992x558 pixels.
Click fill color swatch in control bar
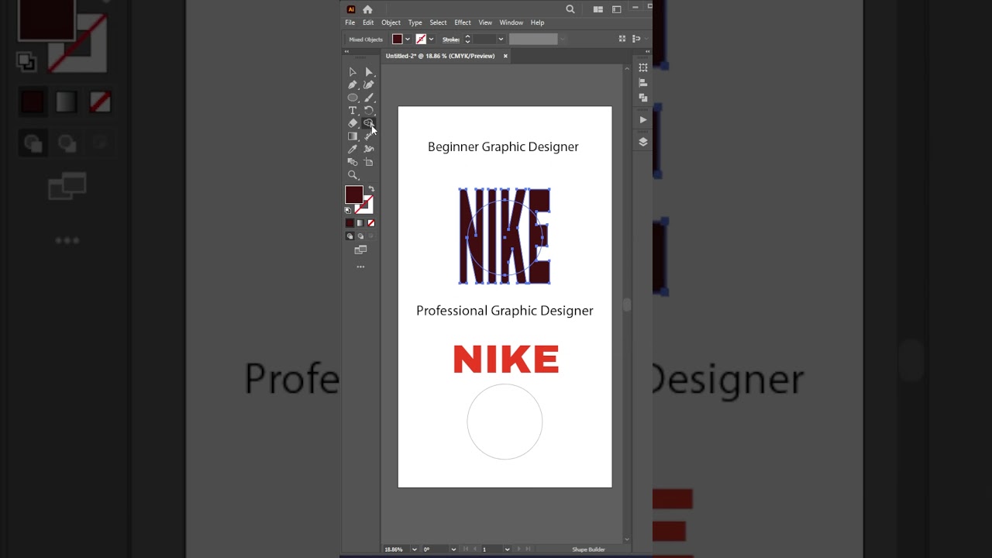(x=398, y=40)
